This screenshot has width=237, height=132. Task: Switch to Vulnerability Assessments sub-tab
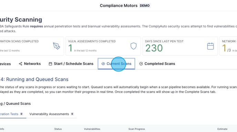[52, 114]
